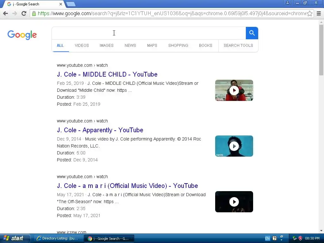
Task: Click the blue magnifier search button
Action: [x=252, y=33]
